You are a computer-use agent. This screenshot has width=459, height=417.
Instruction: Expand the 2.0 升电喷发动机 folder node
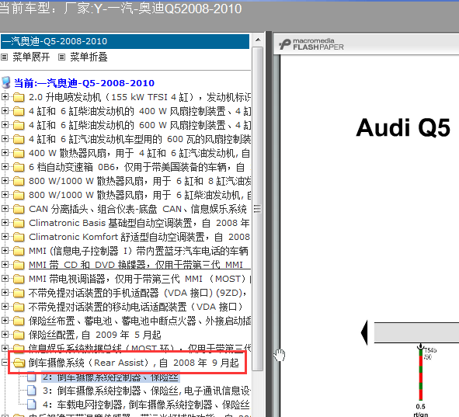tap(5, 96)
